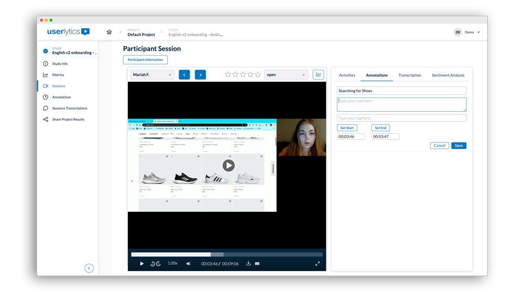Click the 'Type your tag here' field
Image resolution: width=524 pixels, height=293 pixels.
click(401, 118)
